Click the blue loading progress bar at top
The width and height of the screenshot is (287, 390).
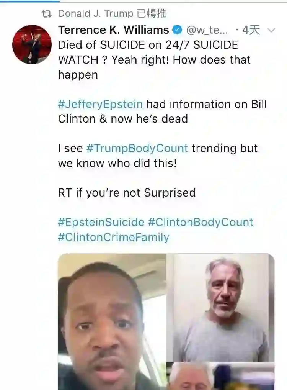click(30, 1)
